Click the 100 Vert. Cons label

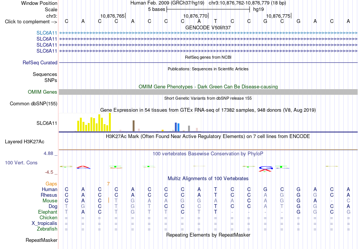coord(21,162)
